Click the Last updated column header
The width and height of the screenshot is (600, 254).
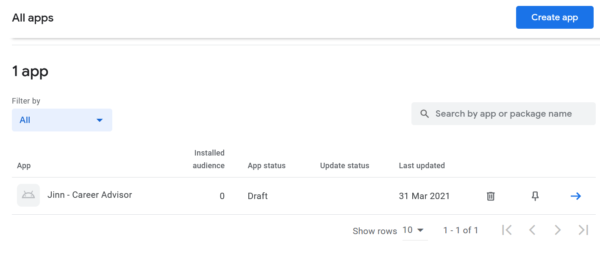click(x=422, y=166)
